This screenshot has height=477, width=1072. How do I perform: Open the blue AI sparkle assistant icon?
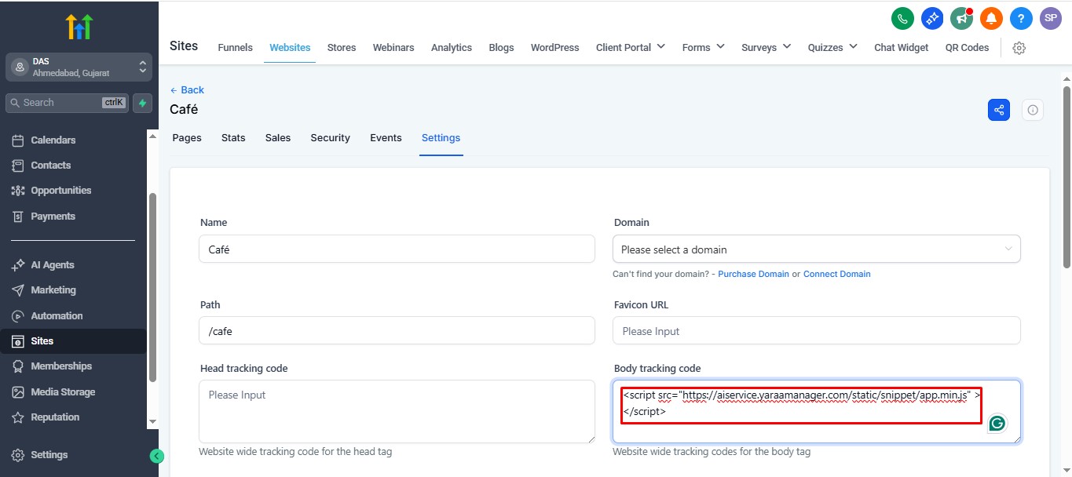pos(932,18)
